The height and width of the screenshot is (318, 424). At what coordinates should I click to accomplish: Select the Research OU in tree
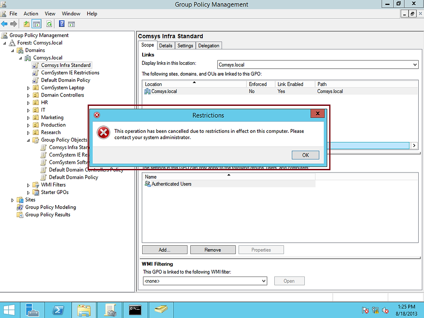(x=51, y=133)
